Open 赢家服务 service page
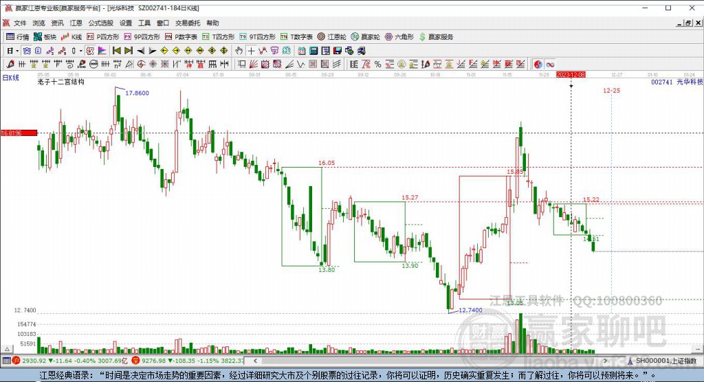 436,37
